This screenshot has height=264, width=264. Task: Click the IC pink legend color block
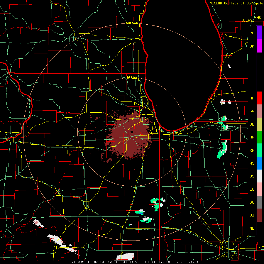(x=259, y=189)
